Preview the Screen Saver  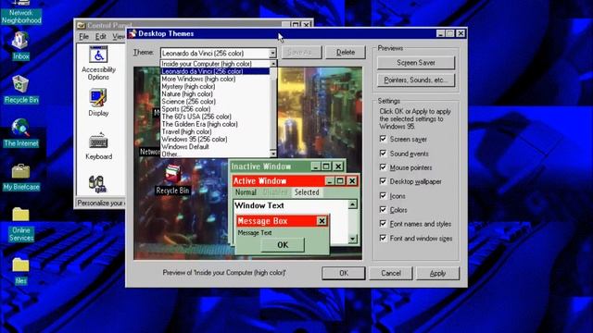coord(416,63)
